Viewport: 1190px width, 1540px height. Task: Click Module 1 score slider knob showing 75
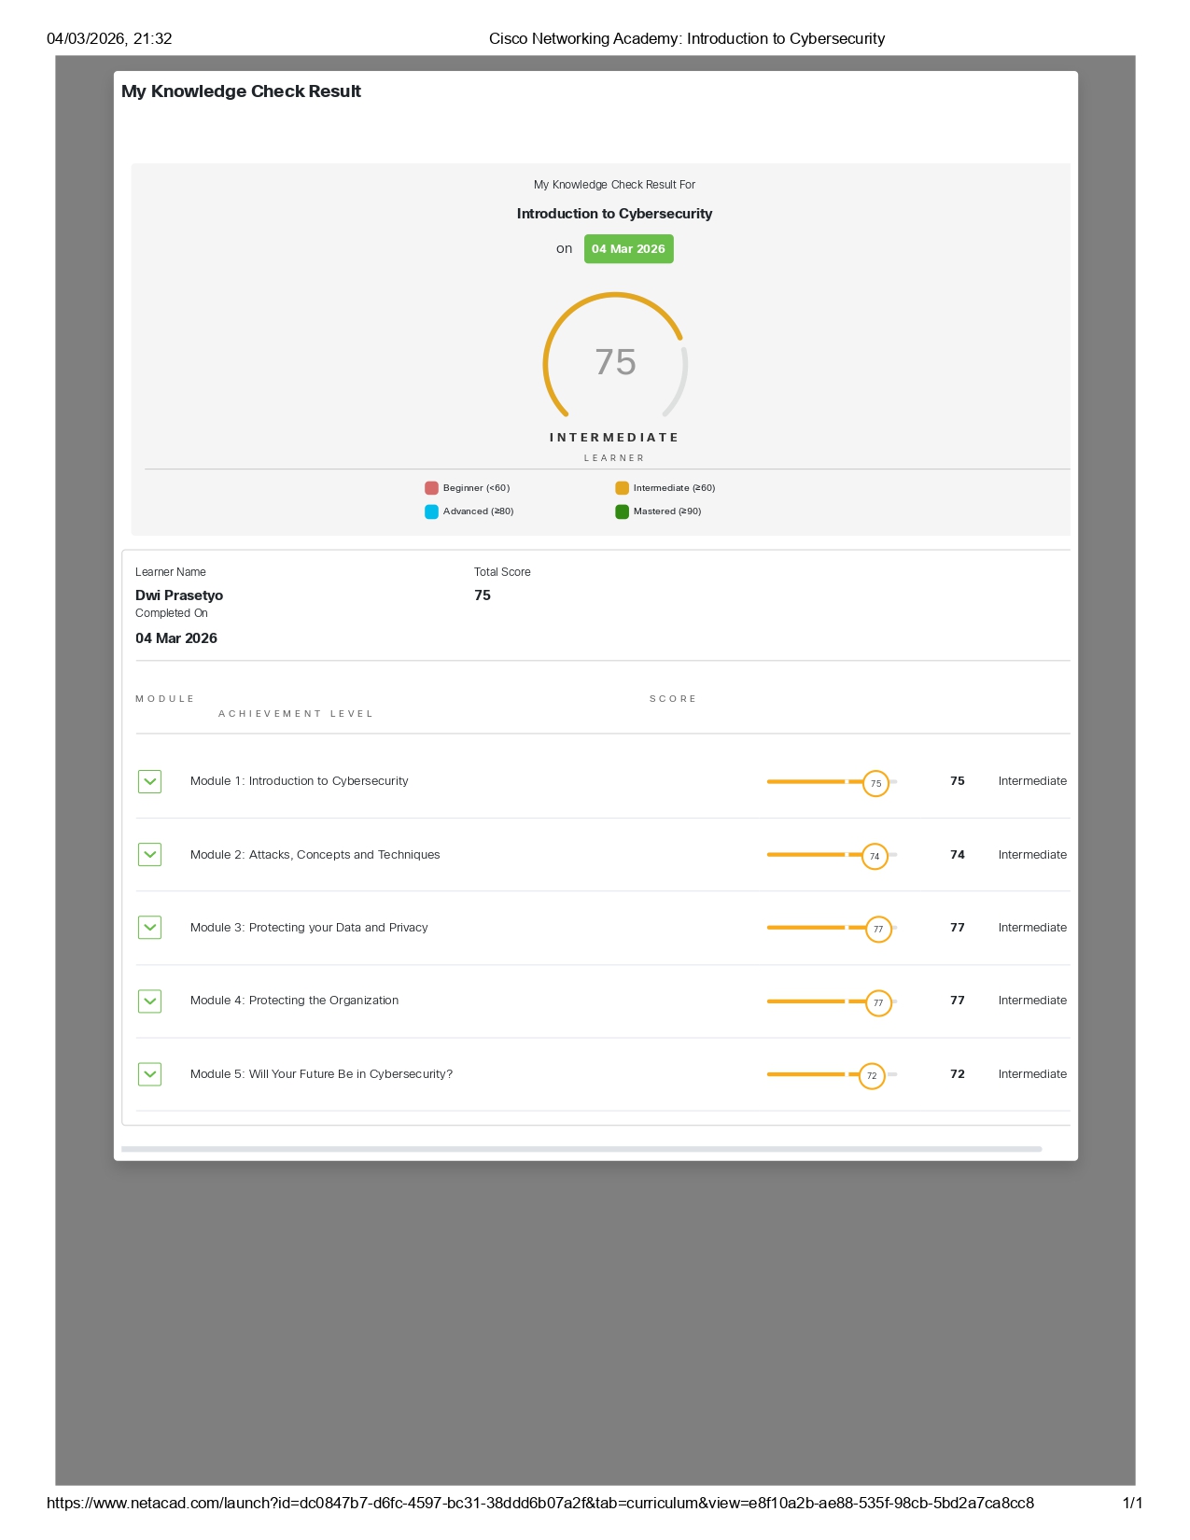(x=875, y=783)
